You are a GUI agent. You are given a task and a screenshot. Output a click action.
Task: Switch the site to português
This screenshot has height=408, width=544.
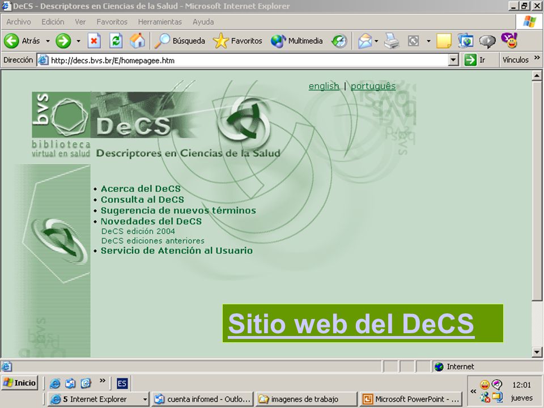tap(373, 86)
